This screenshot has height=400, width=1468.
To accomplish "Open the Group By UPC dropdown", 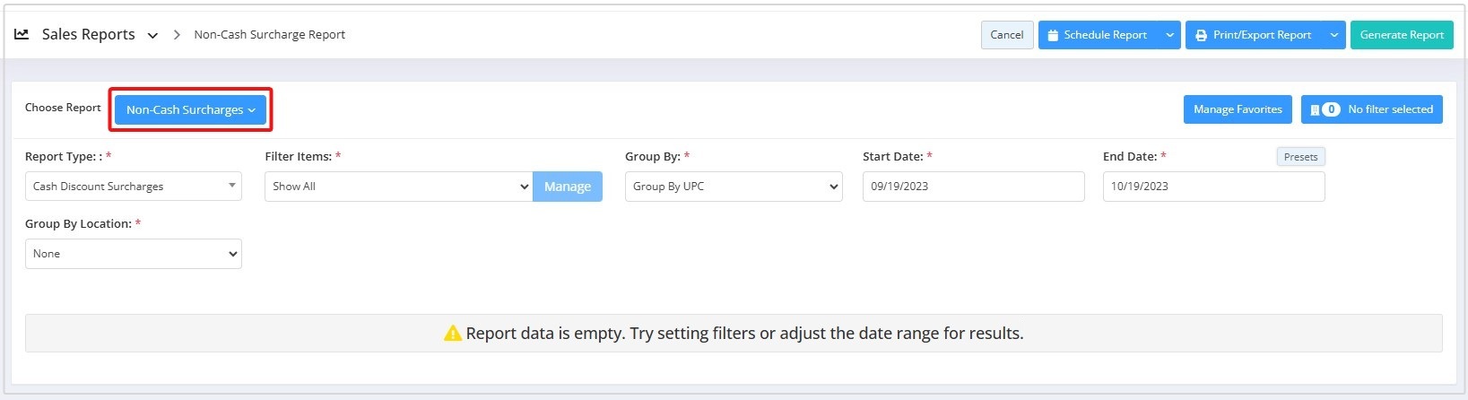I will point(734,187).
